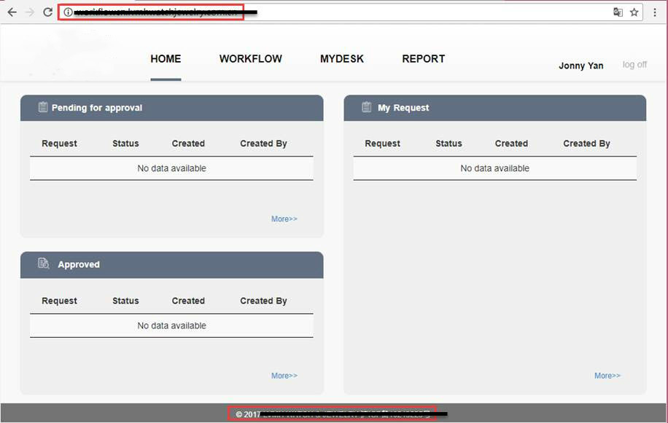
Task: Click the browser back arrow
Action: coord(10,12)
